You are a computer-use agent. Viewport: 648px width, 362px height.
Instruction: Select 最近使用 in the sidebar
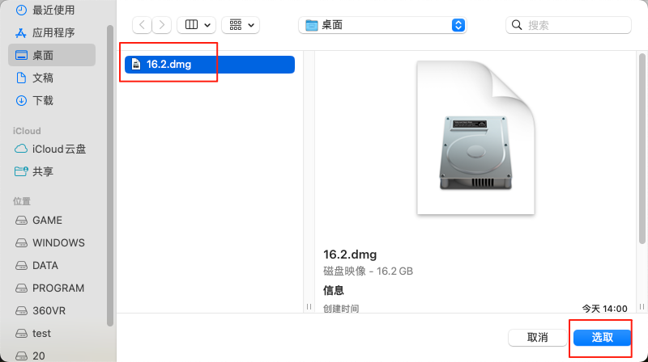pyautogui.click(x=53, y=11)
